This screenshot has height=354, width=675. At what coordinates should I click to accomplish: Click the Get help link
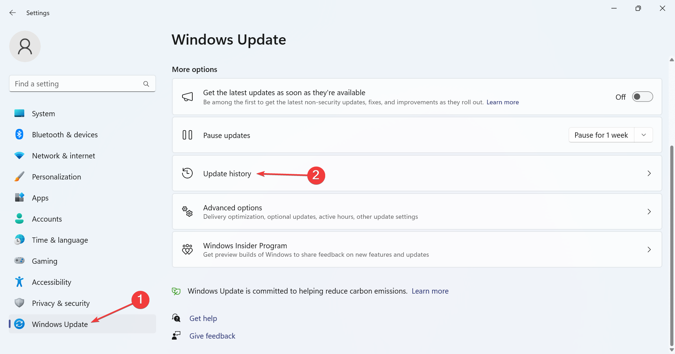tap(203, 319)
